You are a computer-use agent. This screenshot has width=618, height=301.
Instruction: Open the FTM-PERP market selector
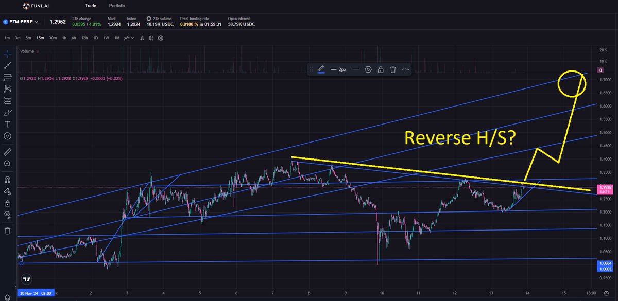tap(21, 22)
